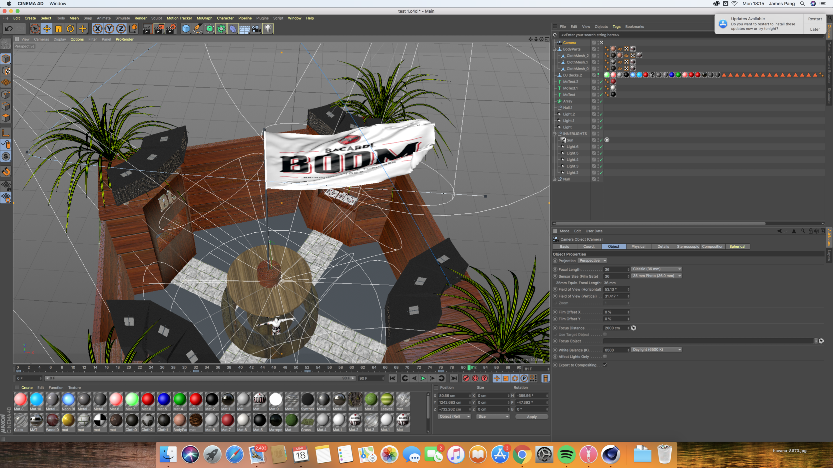
Task: Toggle Z axis lock
Action: [x=121, y=29]
